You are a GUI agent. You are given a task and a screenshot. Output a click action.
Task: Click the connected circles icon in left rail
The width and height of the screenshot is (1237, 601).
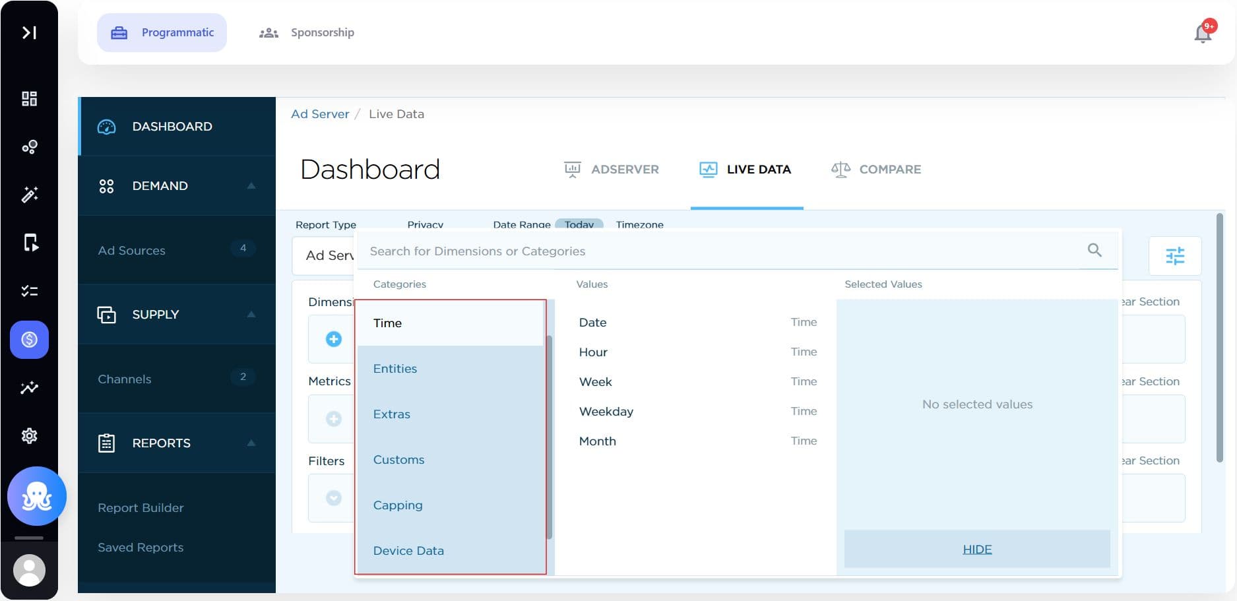point(29,146)
